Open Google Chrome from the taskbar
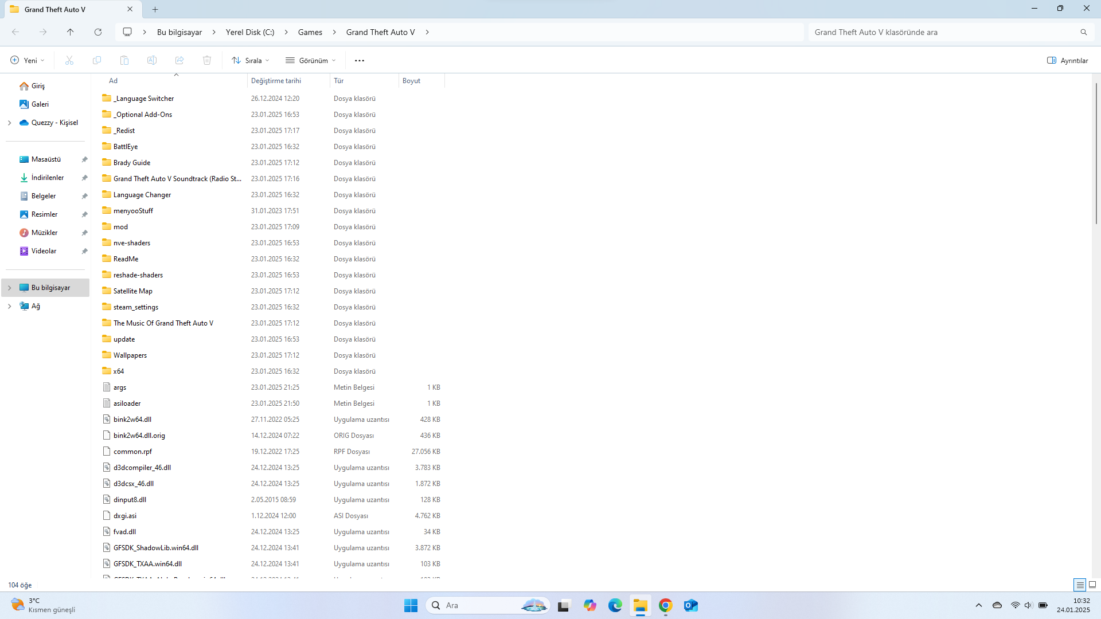Image resolution: width=1101 pixels, height=619 pixels. (665, 605)
